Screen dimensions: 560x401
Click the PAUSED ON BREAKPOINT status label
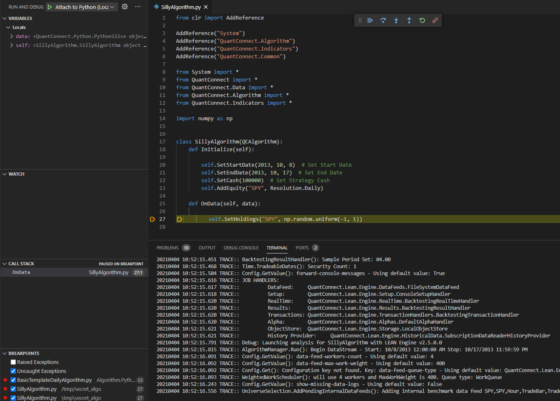pyautogui.click(x=121, y=264)
